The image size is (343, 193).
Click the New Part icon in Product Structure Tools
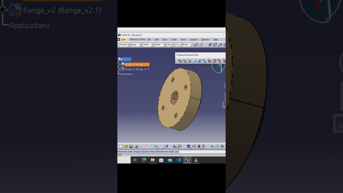click(189, 61)
